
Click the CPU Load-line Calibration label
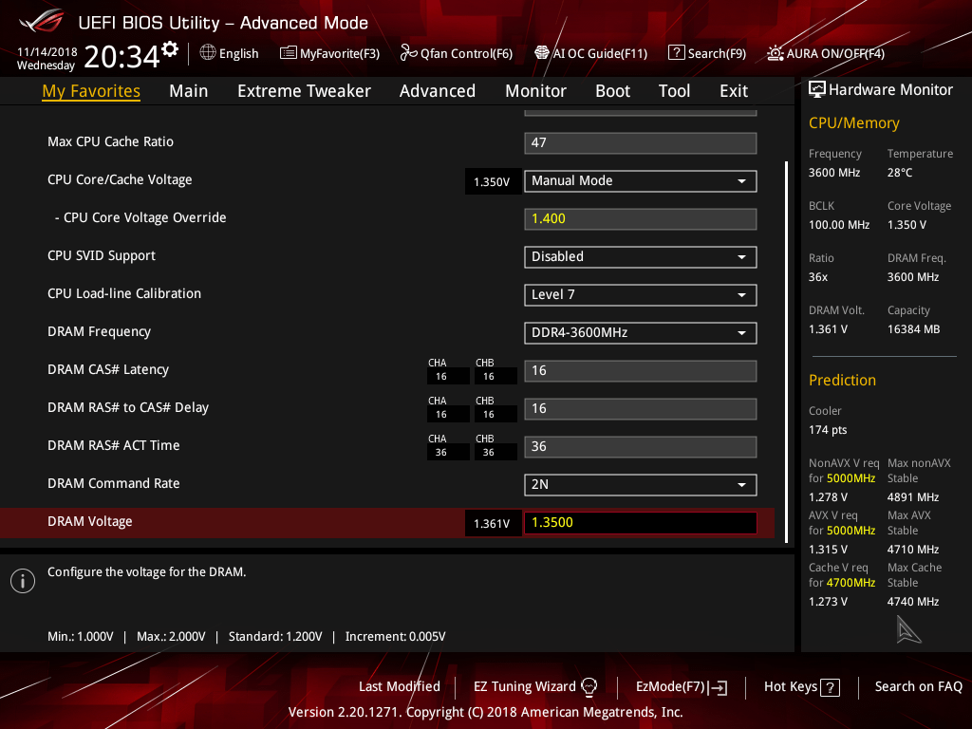pyautogui.click(x=124, y=293)
